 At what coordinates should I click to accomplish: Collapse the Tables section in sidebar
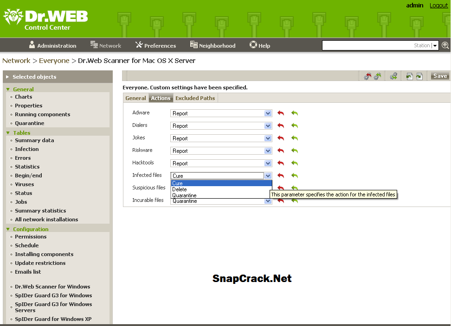[x=8, y=133]
